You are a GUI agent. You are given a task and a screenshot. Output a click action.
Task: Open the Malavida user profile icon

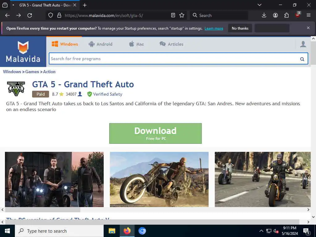tap(303, 44)
